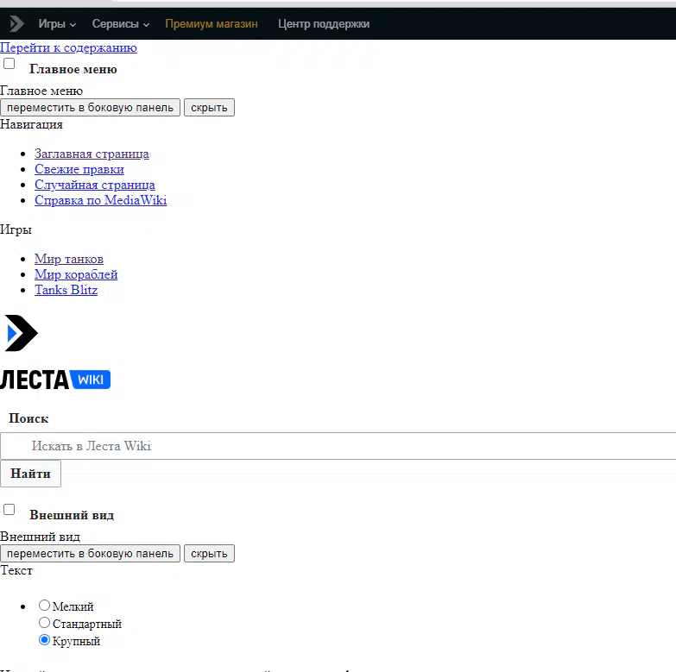The height and width of the screenshot is (672, 676).
Task: Toggle the Главное меню checkbox
Action: 9,63
